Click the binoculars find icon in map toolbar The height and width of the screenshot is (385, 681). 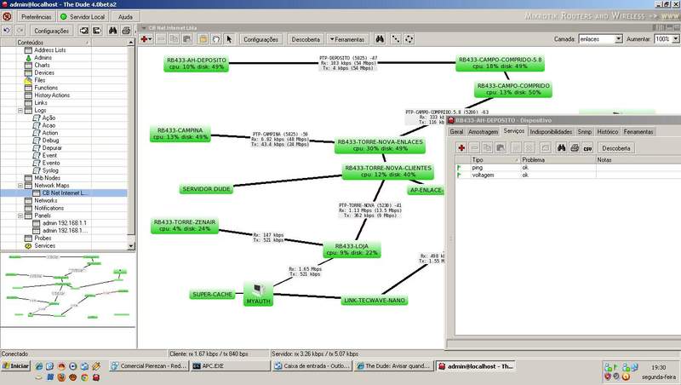click(x=380, y=39)
